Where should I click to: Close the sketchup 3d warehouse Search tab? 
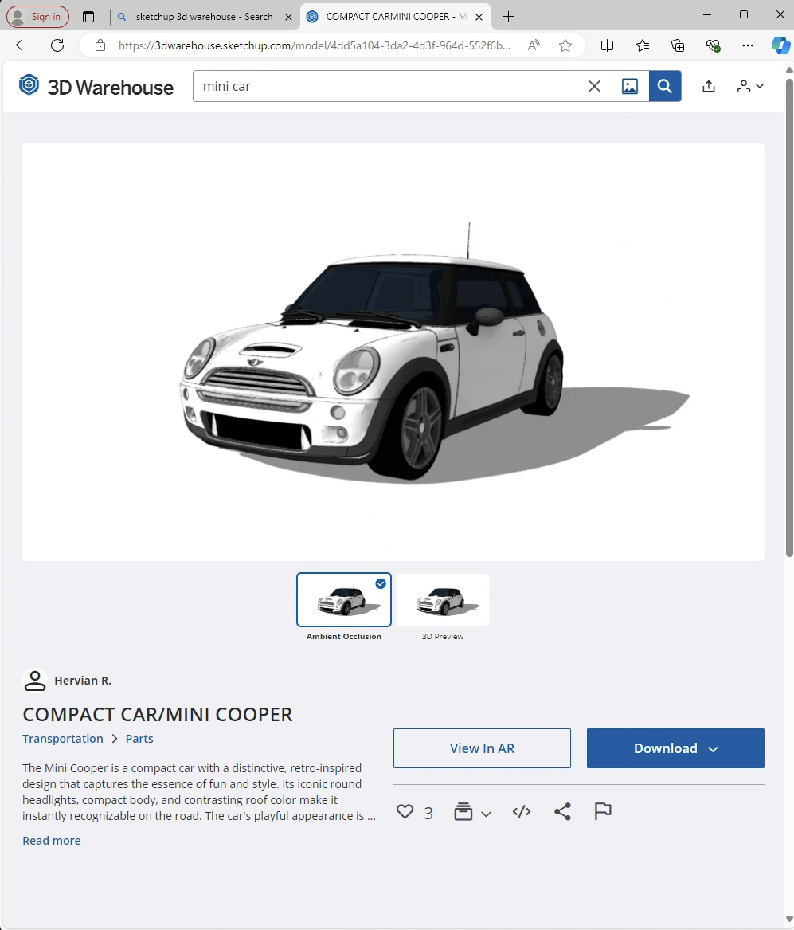[288, 17]
